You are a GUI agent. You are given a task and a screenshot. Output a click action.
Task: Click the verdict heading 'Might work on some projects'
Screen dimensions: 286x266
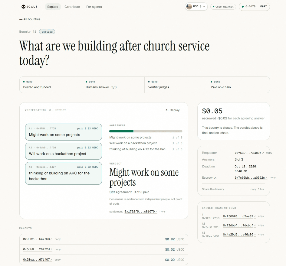[144, 177]
